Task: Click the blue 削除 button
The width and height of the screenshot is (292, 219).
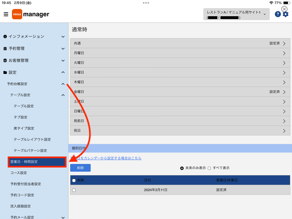Action: [80, 168]
